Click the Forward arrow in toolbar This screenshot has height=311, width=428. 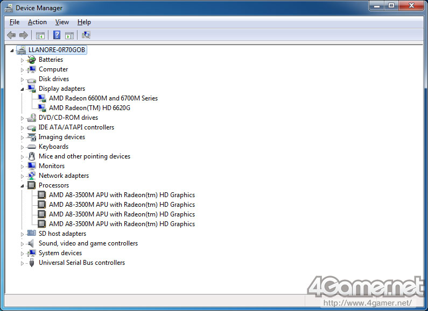23,35
